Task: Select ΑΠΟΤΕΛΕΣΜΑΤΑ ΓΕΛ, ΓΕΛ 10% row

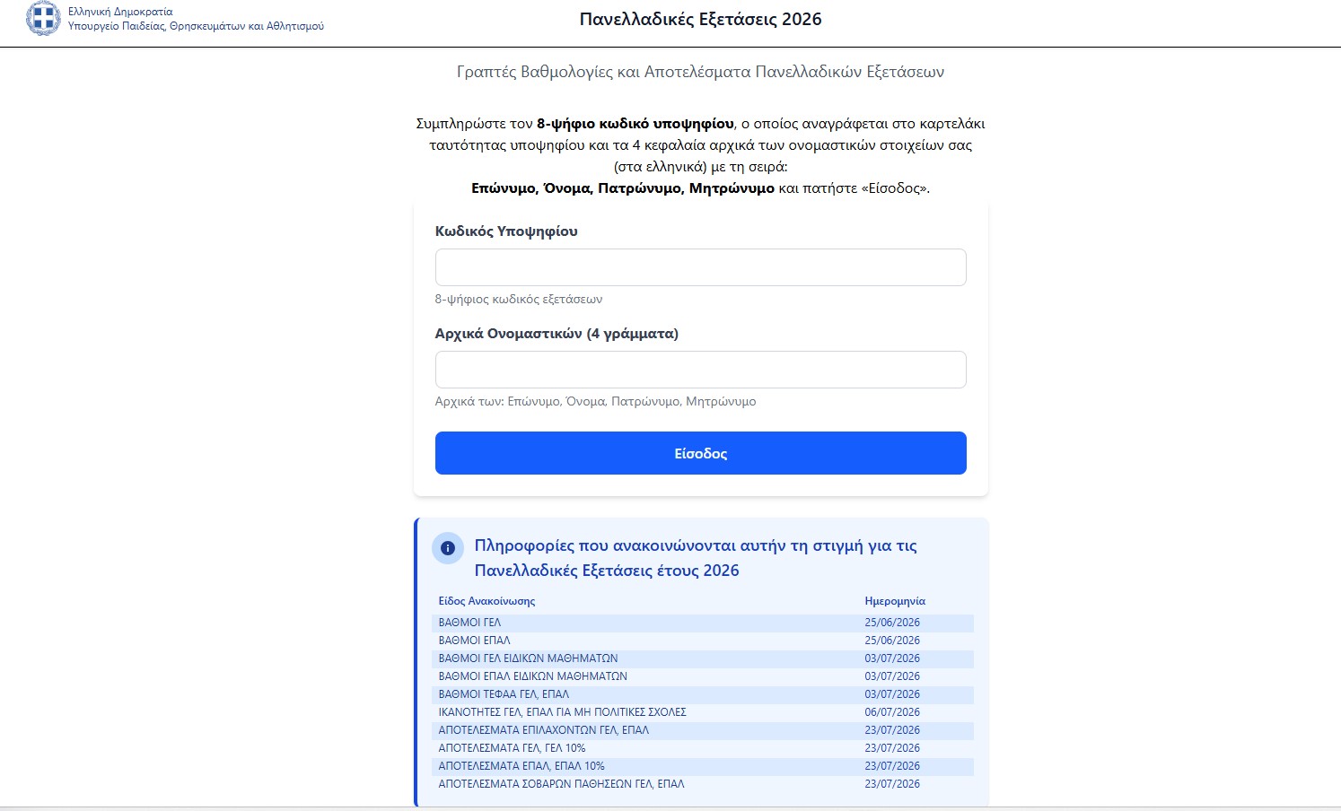Action: (x=704, y=748)
